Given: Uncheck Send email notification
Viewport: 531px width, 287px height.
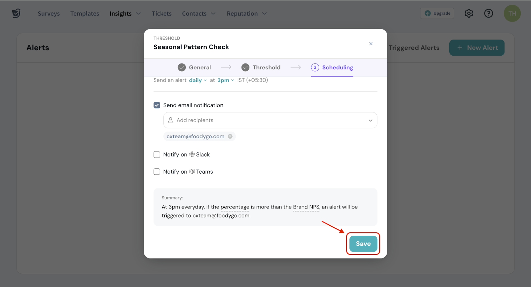Looking at the screenshot, I should [x=157, y=105].
